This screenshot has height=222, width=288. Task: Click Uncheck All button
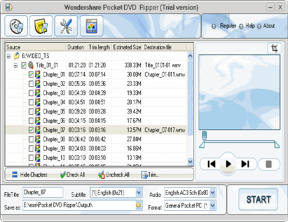114,175
